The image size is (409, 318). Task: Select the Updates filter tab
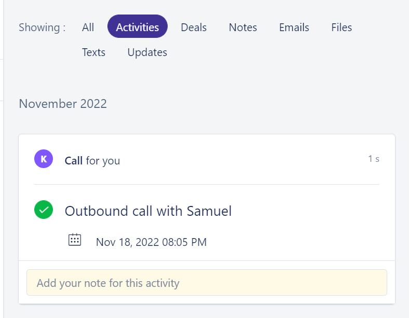tap(147, 52)
